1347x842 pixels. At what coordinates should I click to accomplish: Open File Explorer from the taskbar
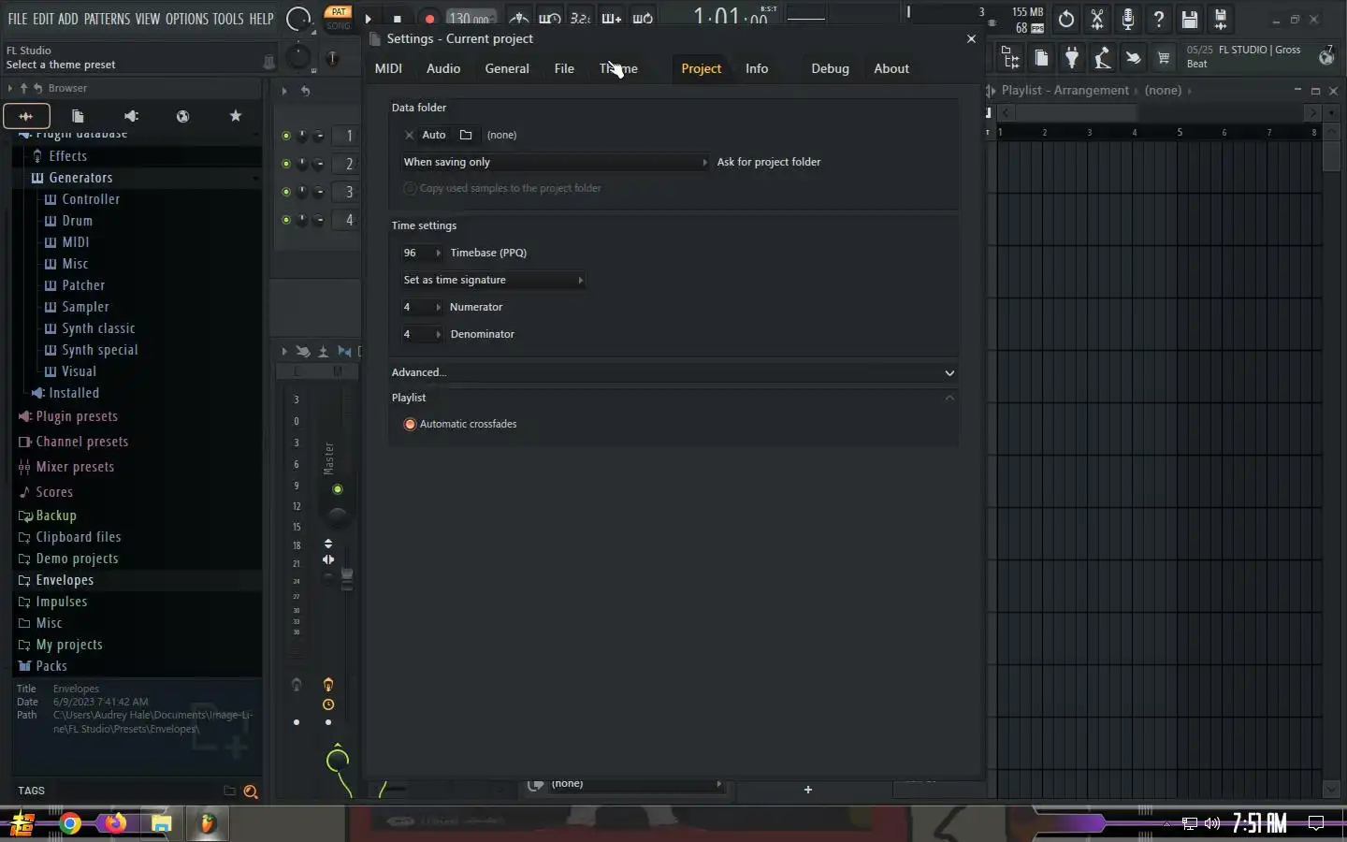click(161, 823)
